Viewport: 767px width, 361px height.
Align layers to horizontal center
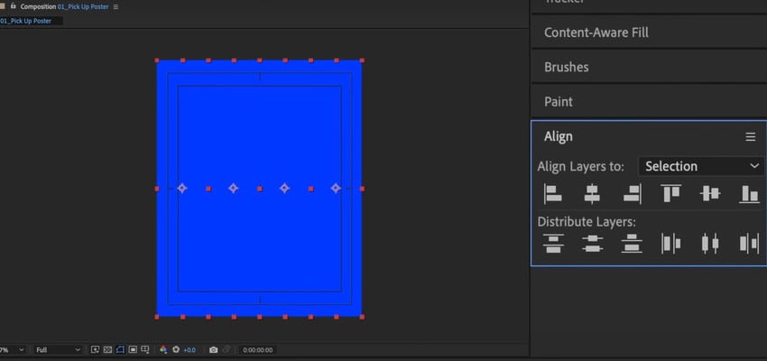(x=592, y=194)
